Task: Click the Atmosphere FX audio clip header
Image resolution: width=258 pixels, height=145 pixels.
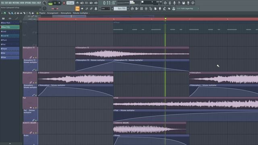Action: point(132,48)
